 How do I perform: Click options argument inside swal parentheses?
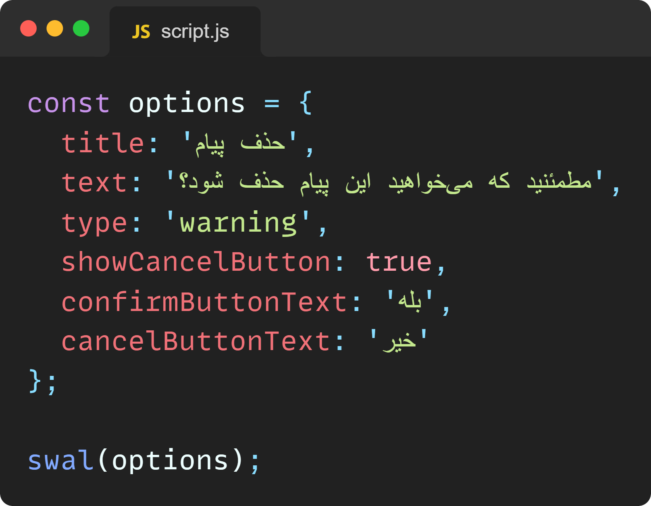(x=170, y=460)
